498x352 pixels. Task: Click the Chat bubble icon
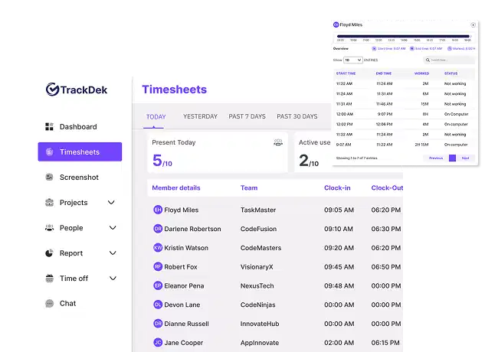coord(49,304)
